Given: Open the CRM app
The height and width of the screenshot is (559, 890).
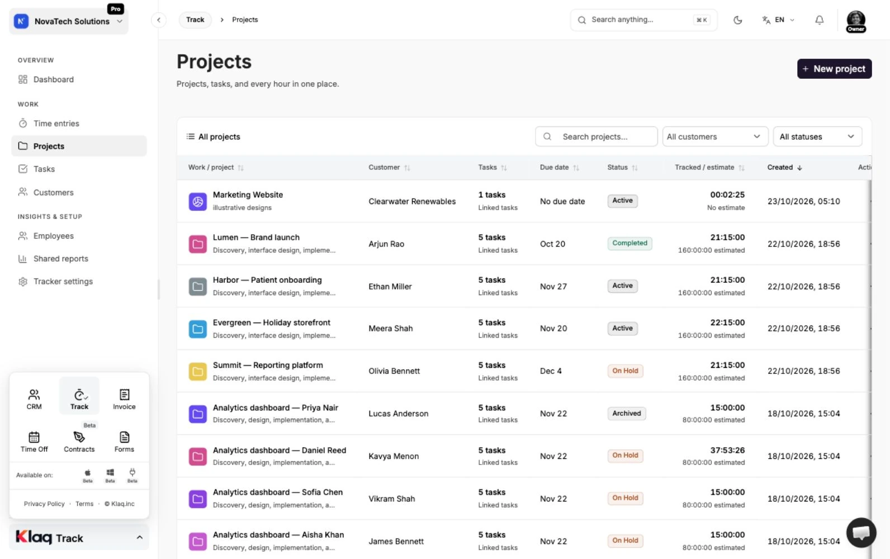Looking at the screenshot, I should point(34,399).
